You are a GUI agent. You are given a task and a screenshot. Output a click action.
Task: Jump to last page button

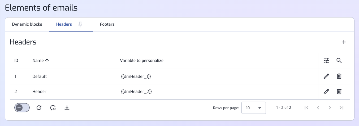(341, 108)
